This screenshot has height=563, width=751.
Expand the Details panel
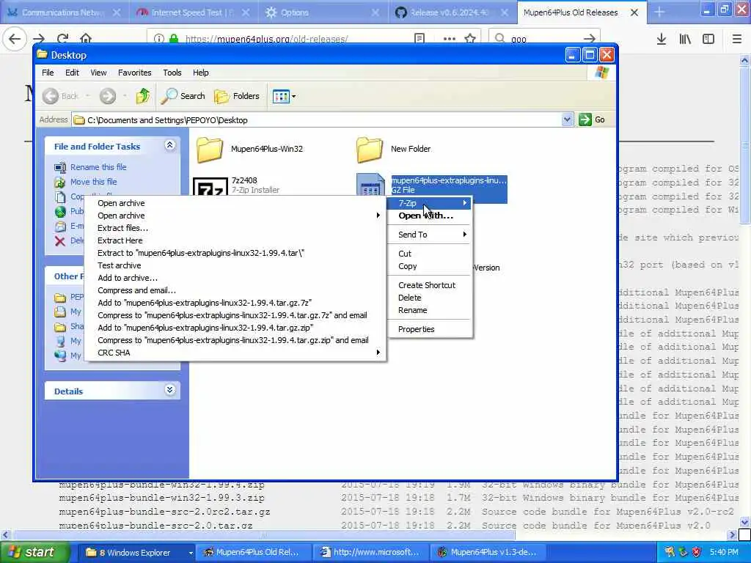(x=170, y=390)
